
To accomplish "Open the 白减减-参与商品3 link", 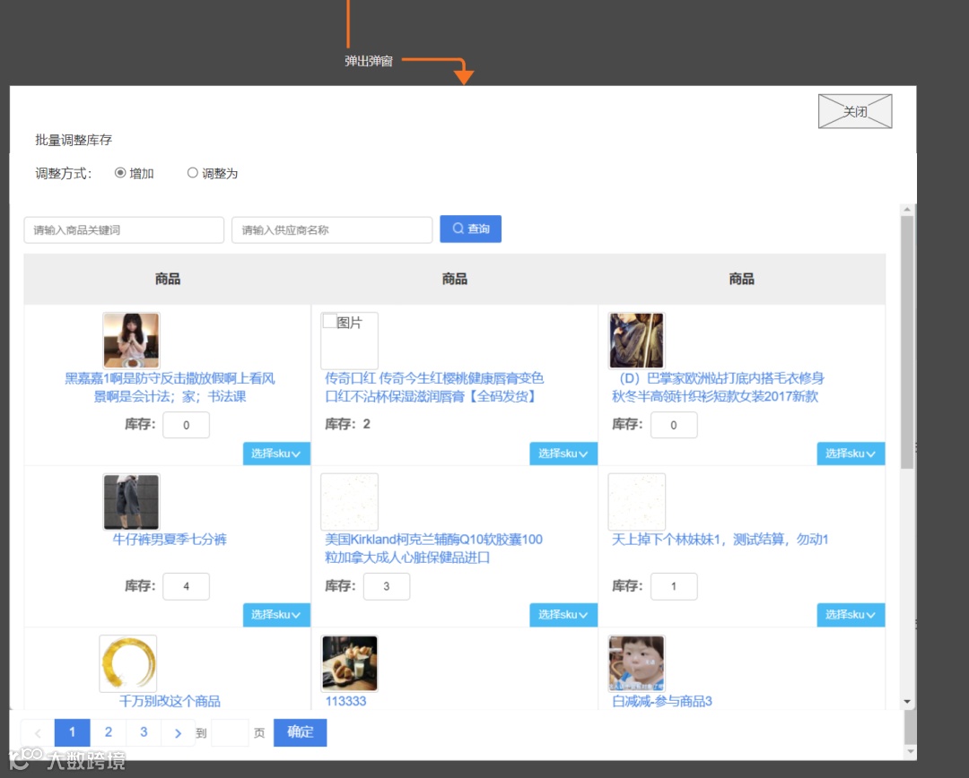I will pos(662,701).
